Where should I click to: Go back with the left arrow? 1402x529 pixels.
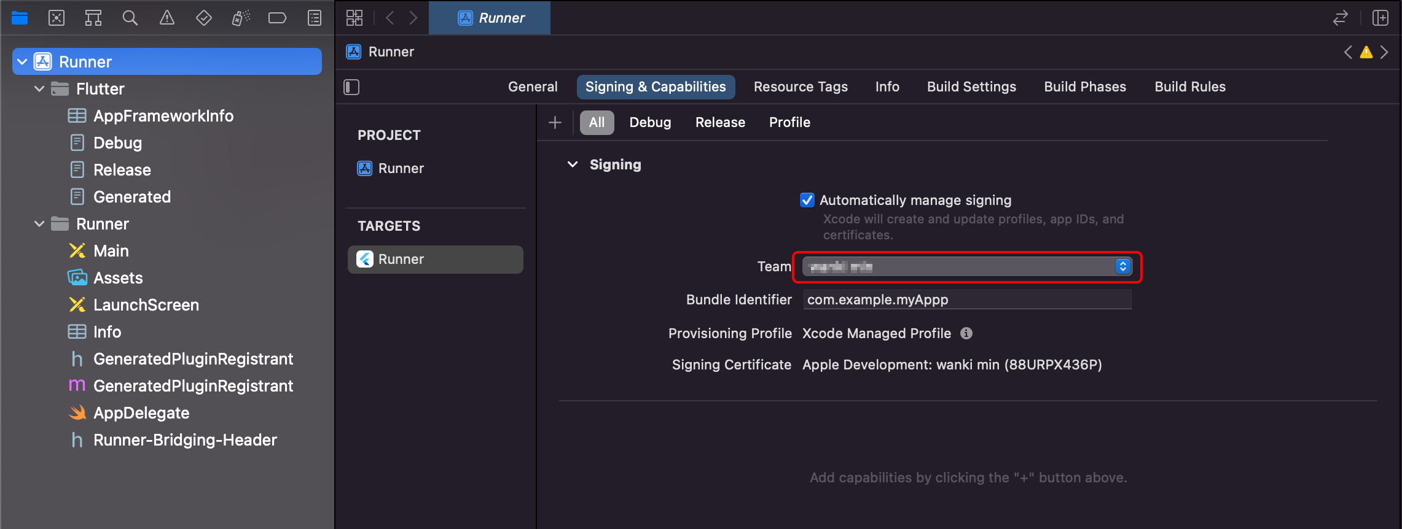click(390, 18)
